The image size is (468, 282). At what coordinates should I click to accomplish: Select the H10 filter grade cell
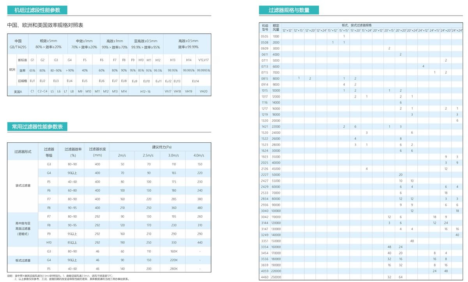49,243
